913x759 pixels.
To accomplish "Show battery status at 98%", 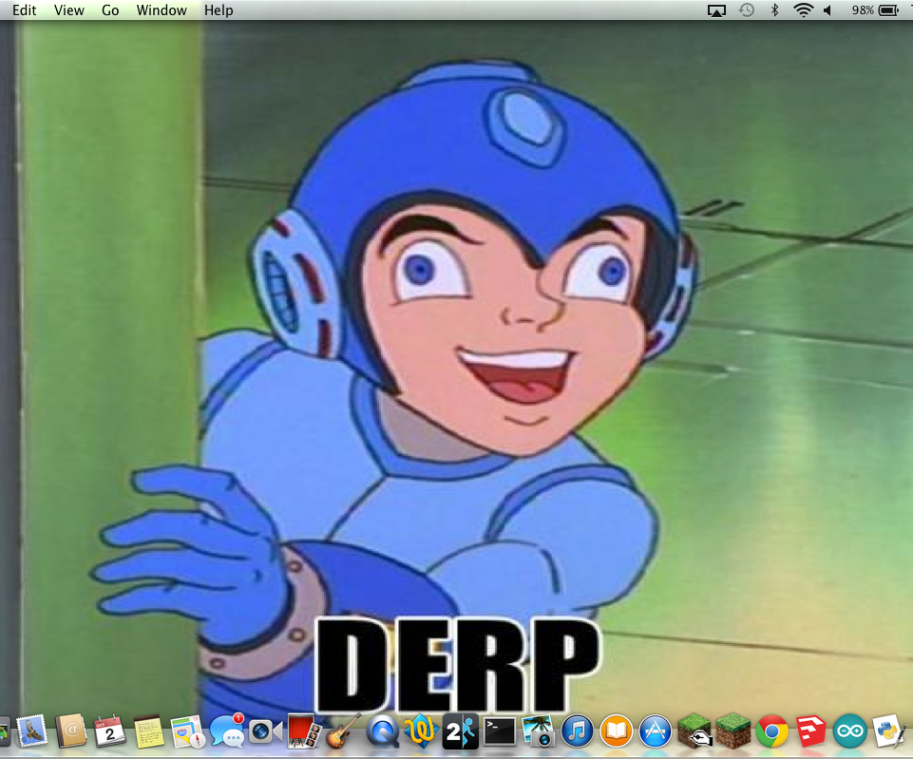I will [876, 9].
